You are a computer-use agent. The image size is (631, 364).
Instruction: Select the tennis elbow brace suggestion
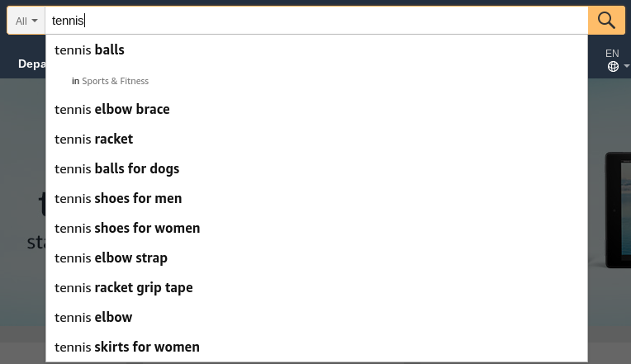point(316,110)
